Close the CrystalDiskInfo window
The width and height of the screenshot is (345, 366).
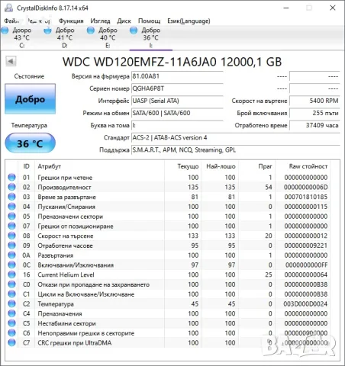(x=333, y=8)
